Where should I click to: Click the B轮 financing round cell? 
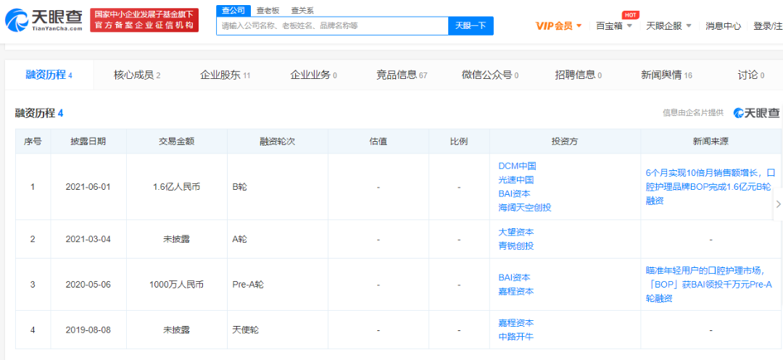tap(278, 187)
